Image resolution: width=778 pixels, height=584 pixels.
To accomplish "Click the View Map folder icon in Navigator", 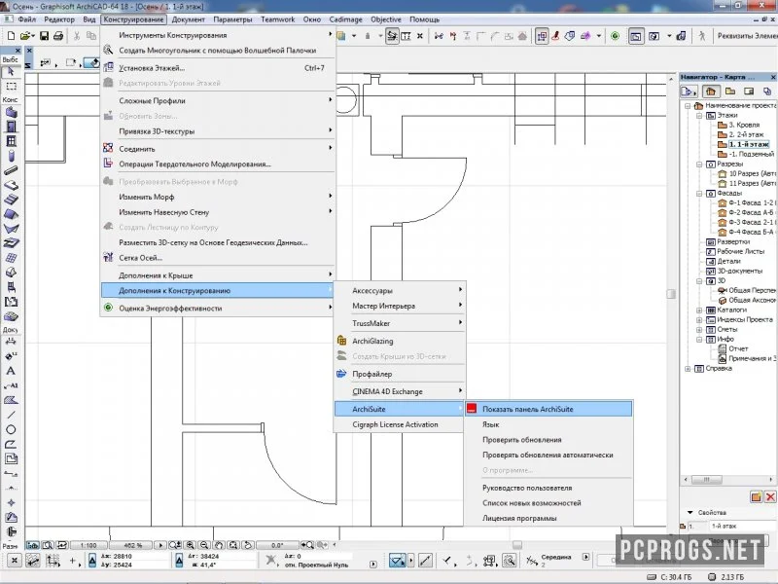I will [730, 91].
